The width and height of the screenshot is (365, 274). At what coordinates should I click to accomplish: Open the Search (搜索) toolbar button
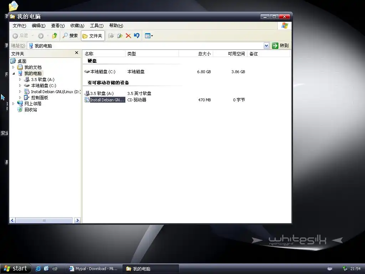click(70, 36)
